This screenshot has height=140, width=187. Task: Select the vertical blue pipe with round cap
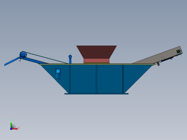70,59
